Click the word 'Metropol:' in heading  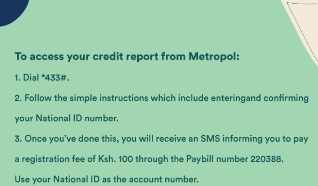click(x=214, y=56)
